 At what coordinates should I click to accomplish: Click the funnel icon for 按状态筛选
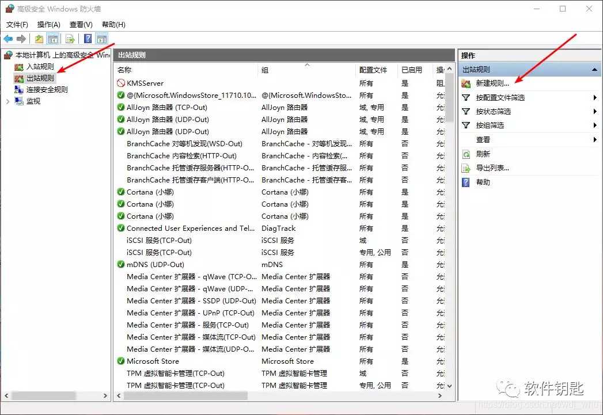(466, 112)
